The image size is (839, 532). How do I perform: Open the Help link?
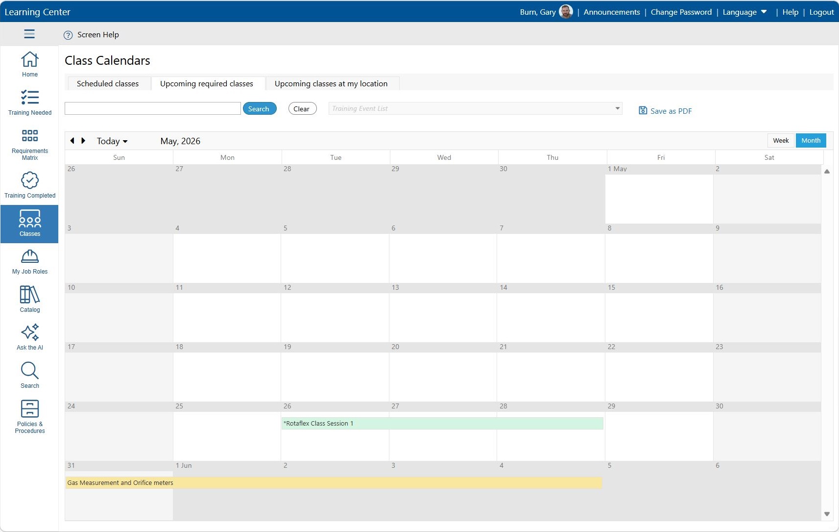pos(790,12)
